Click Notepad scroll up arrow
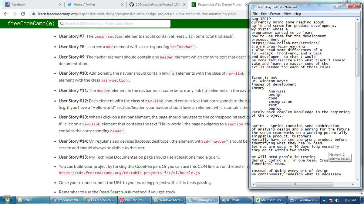Image resolution: width=364 pixels, height=204 pixels. (357, 19)
